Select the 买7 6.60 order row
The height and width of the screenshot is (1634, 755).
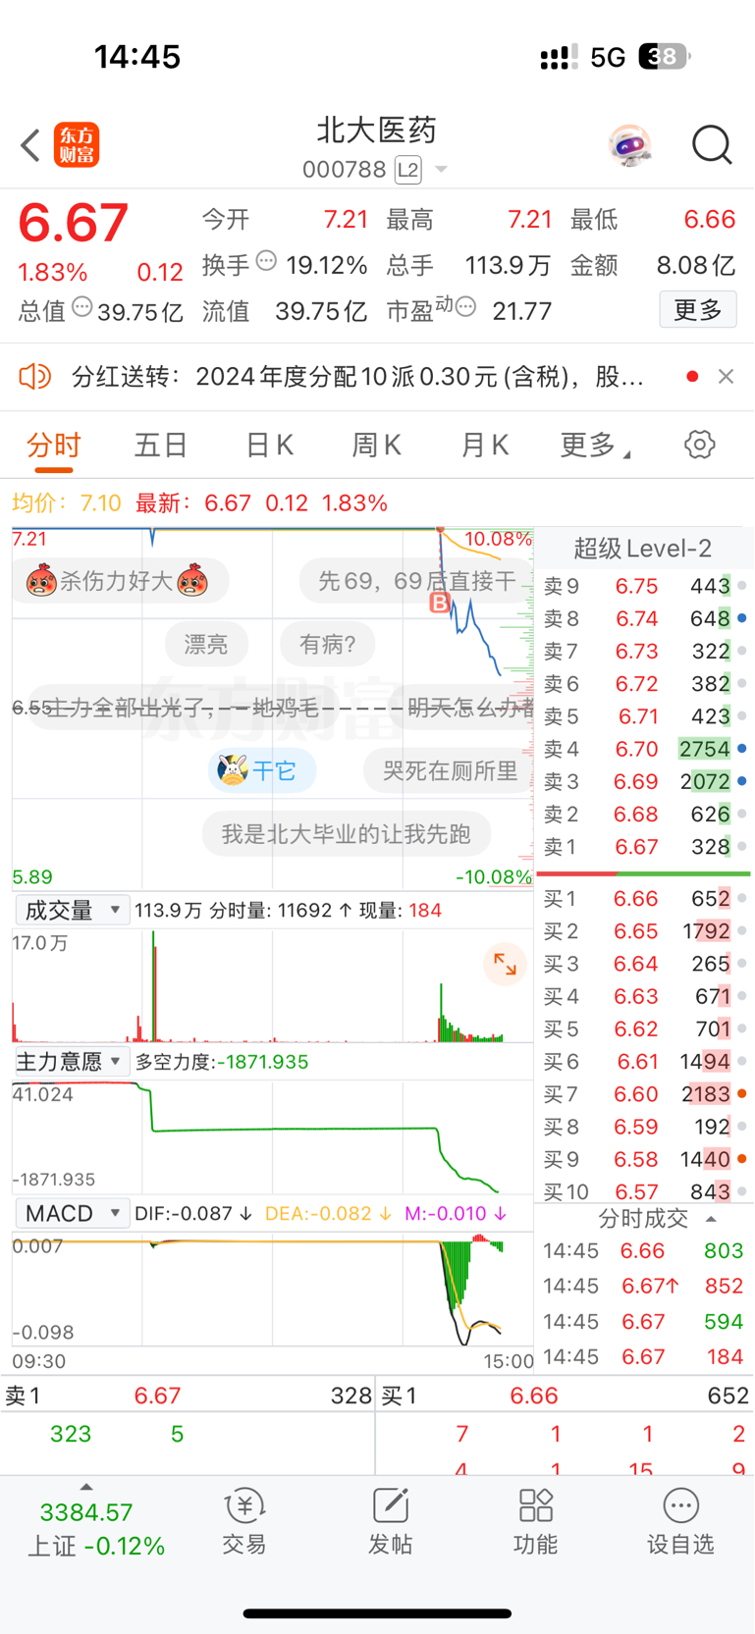point(644,1093)
